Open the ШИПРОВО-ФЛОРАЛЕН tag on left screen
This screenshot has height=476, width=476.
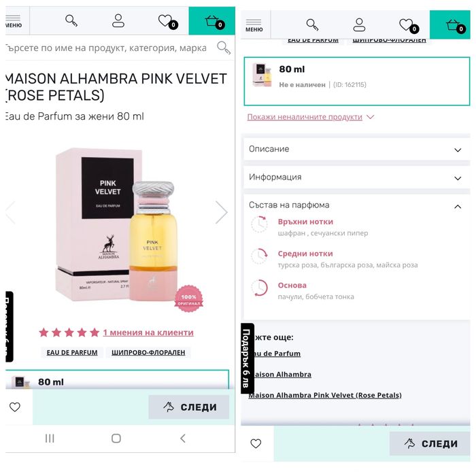148,352
